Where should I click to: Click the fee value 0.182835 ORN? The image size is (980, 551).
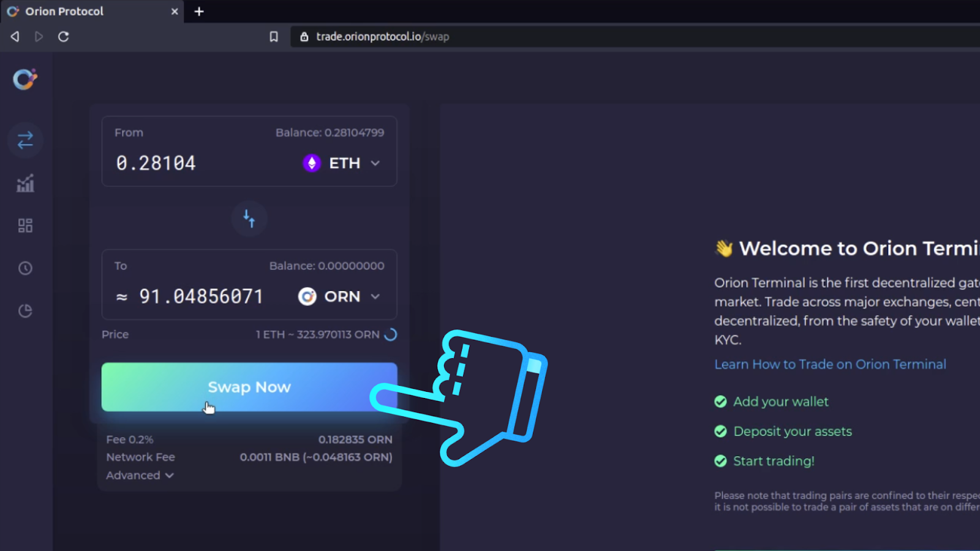[x=355, y=440]
